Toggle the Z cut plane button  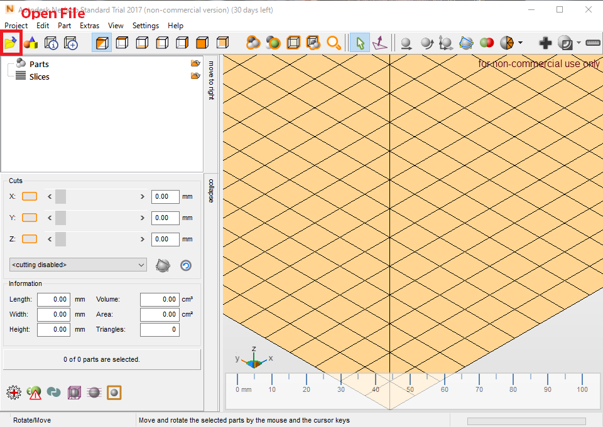point(30,239)
